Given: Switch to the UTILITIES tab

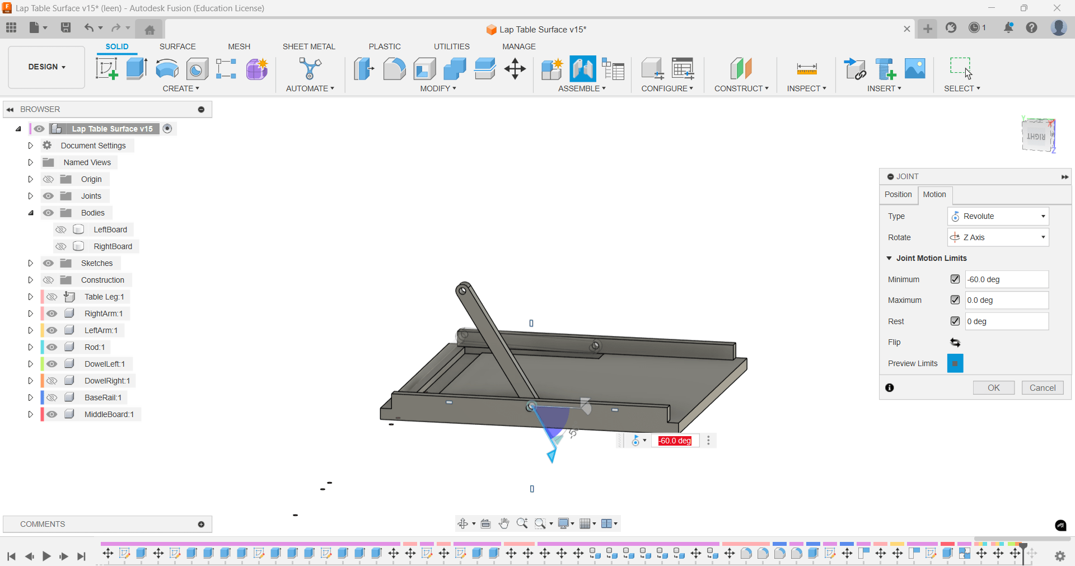Looking at the screenshot, I should pyautogui.click(x=451, y=46).
